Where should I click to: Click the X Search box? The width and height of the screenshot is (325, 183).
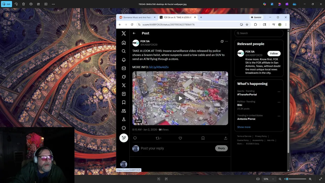click(259, 33)
